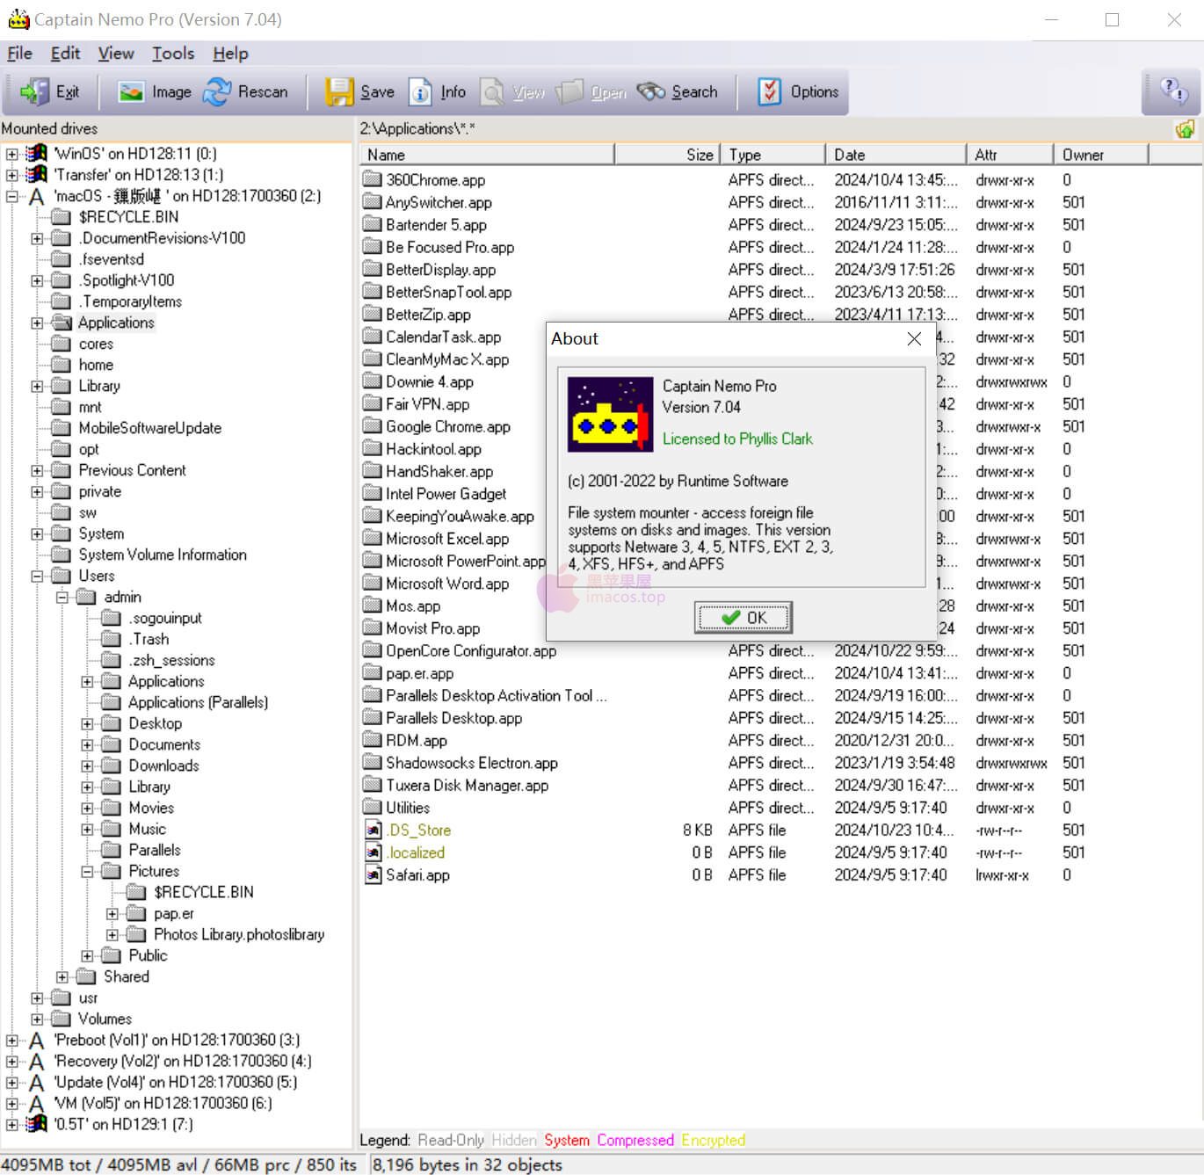Select the Trash folder under admin

(x=149, y=639)
